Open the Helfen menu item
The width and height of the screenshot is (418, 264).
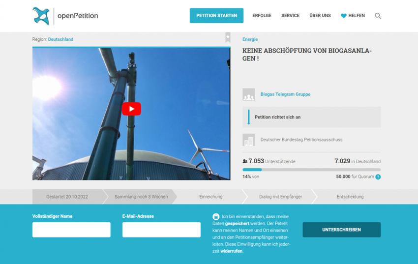[357, 16]
